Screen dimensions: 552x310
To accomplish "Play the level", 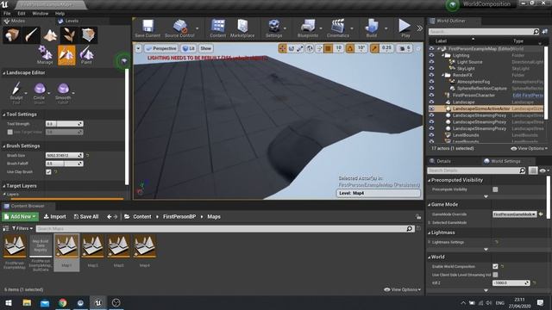I will 405,28.
